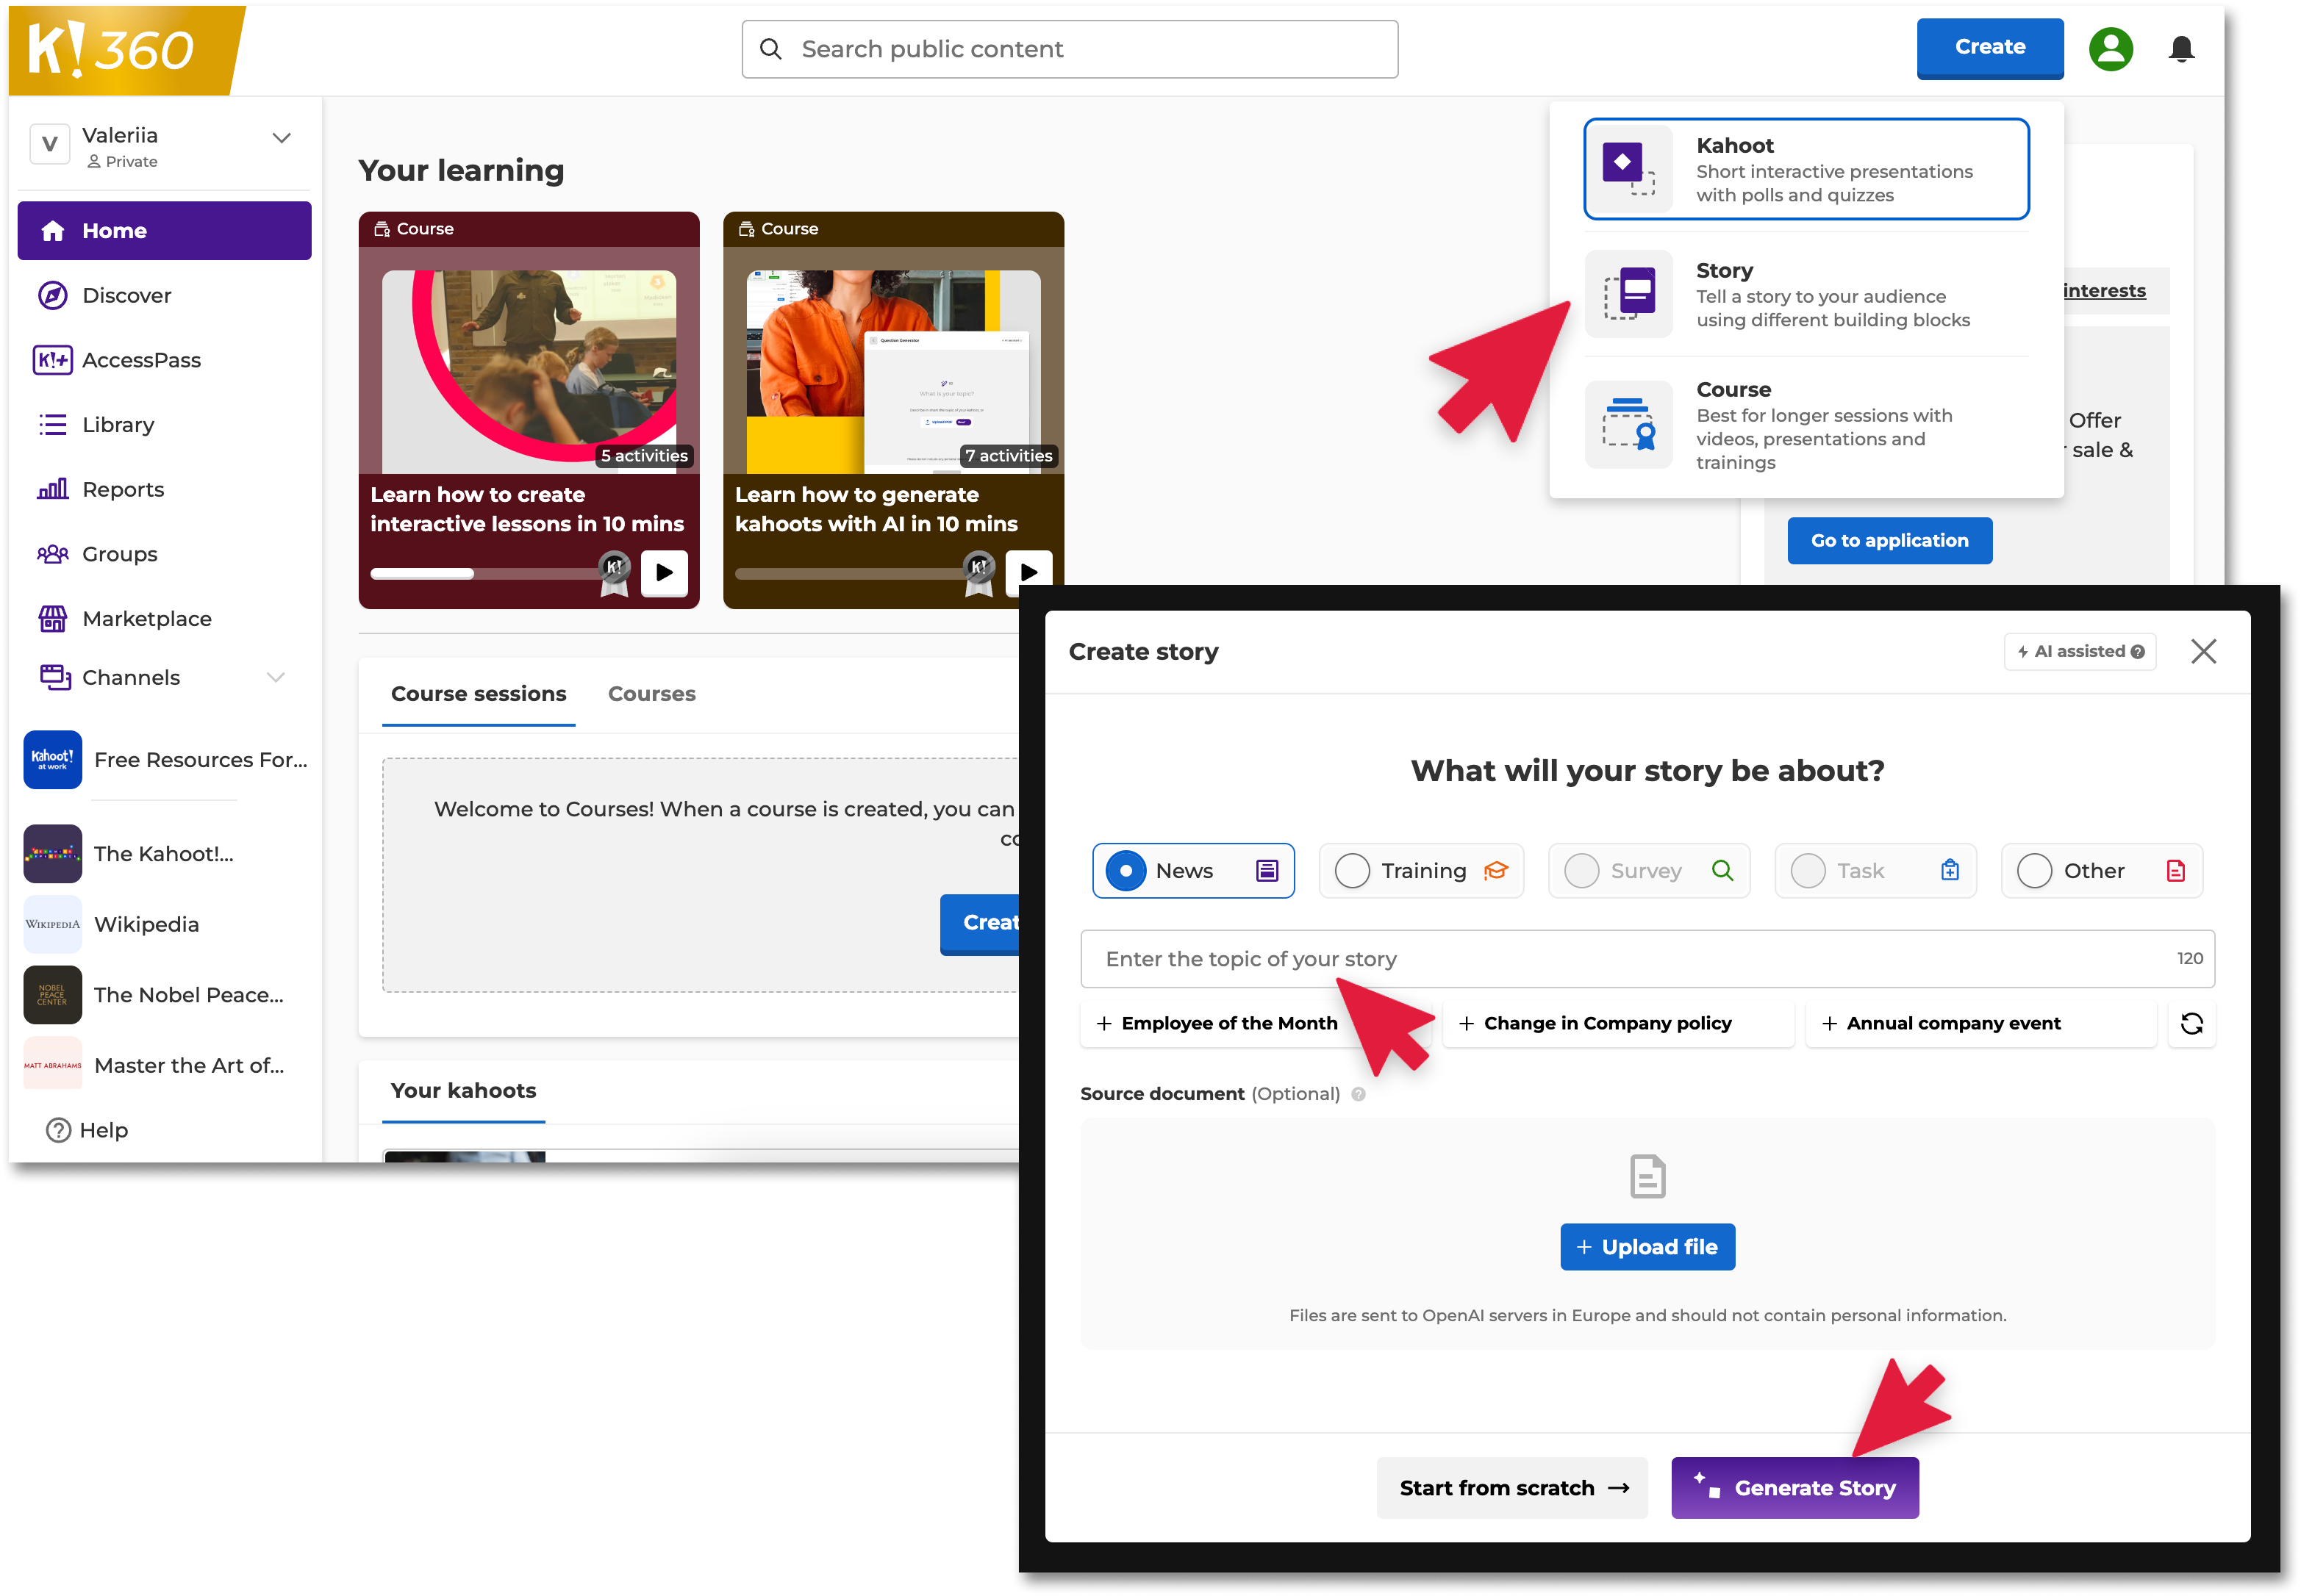The image size is (2301, 1596).
Task: Click the refresh suggestions icon
Action: (2191, 1023)
